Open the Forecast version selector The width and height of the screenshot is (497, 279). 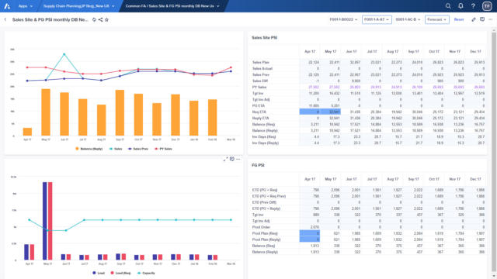[x=436, y=19]
